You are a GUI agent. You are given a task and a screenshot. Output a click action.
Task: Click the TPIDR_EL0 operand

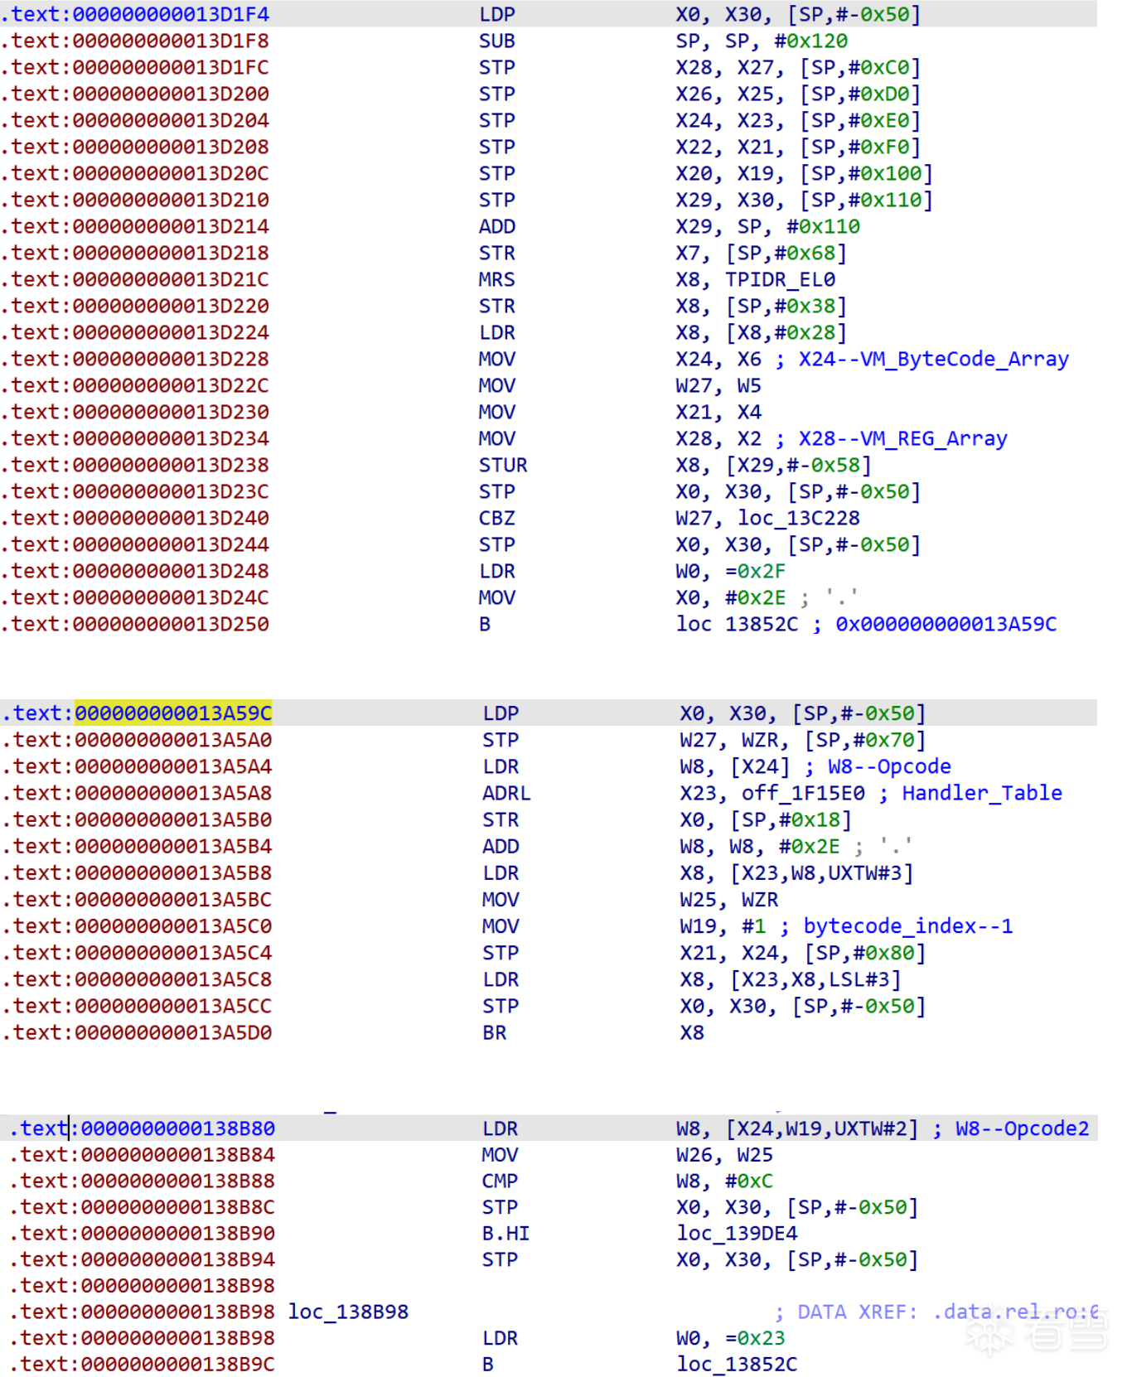click(781, 279)
